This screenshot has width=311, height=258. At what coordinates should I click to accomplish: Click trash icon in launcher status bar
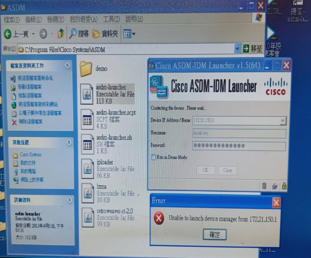(264, 186)
